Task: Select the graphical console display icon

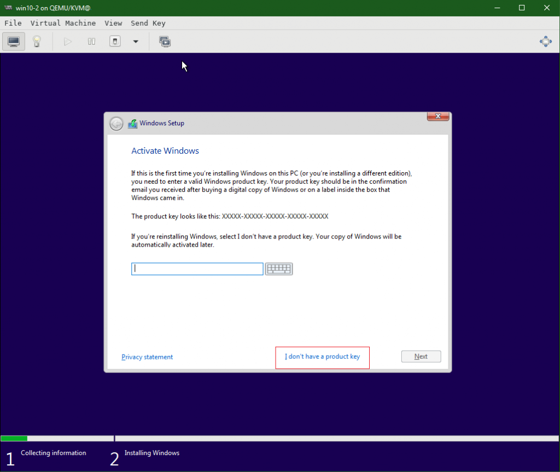Action: pos(13,41)
